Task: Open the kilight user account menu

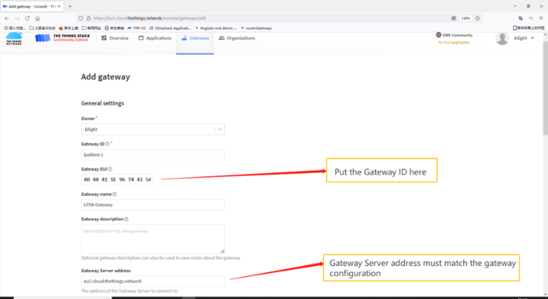Action: [515, 38]
